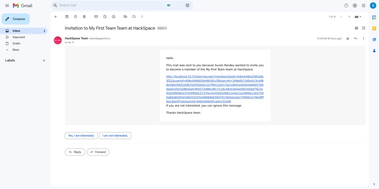Click the email subject heading
Screen dimensions: 379x189
click(110, 28)
